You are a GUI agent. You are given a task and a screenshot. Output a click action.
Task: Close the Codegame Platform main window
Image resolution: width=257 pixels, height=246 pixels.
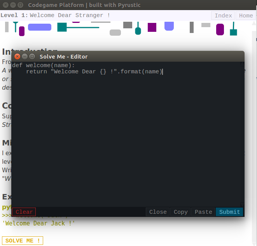(x=5, y=5)
